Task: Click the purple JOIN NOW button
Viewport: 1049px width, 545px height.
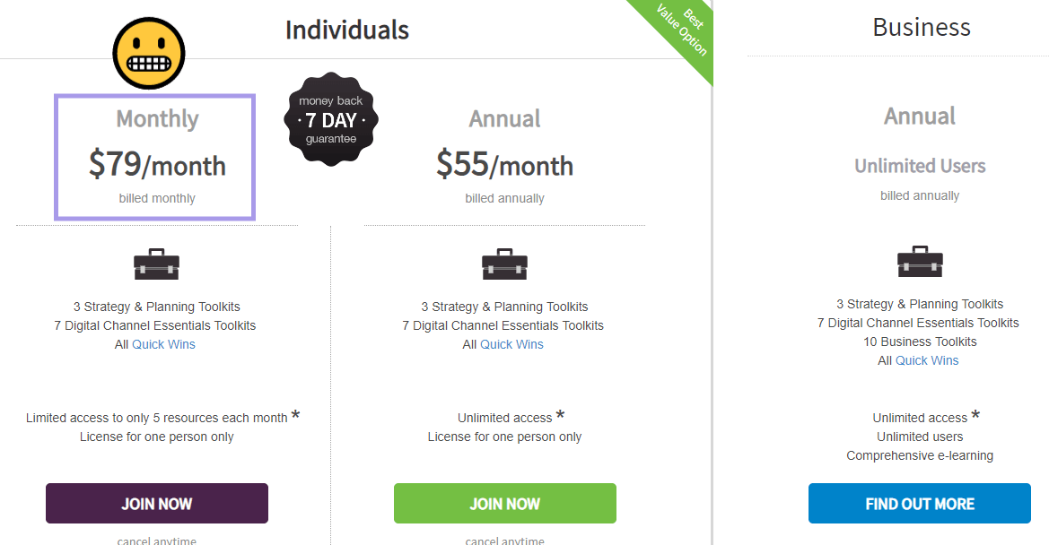Action: pyautogui.click(x=156, y=503)
